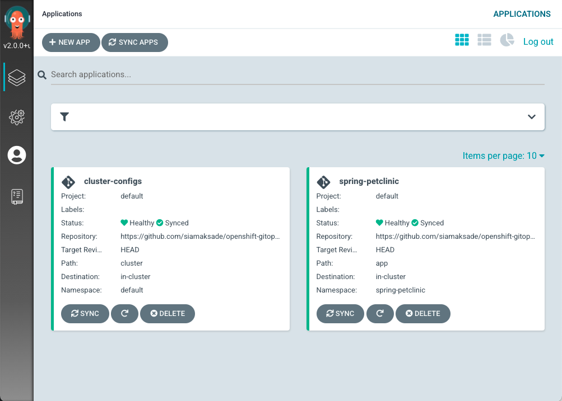The image size is (562, 401).
Task: Delete the cluster-configs application
Action: click(x=168, y=313)
